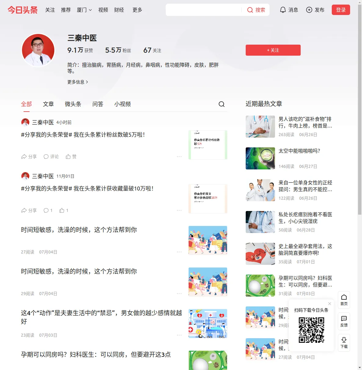362x370 pixels.
Task: Open more options for the 23阅读 article
Action: point(179,335)
